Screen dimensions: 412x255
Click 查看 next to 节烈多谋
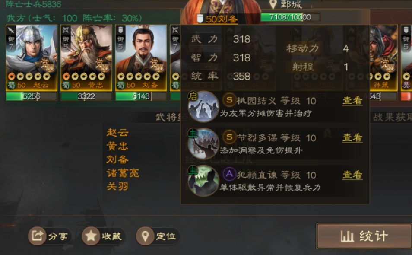352,137
